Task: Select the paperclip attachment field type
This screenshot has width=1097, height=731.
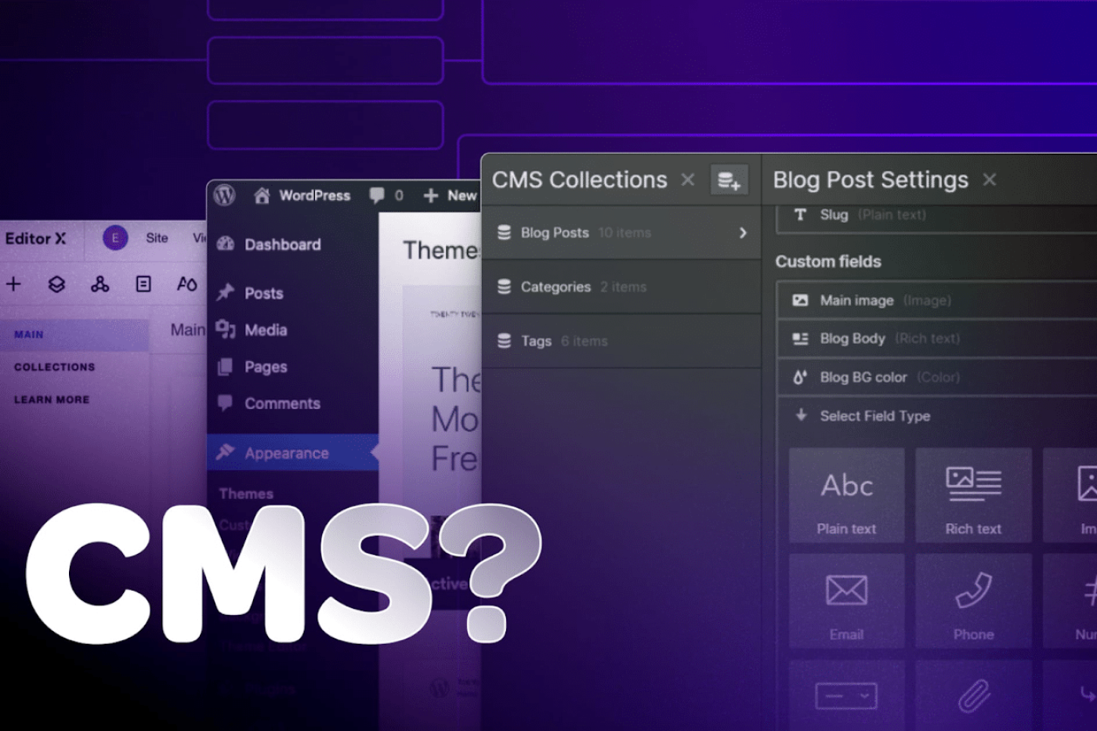Action: click(x=973, y=697)
